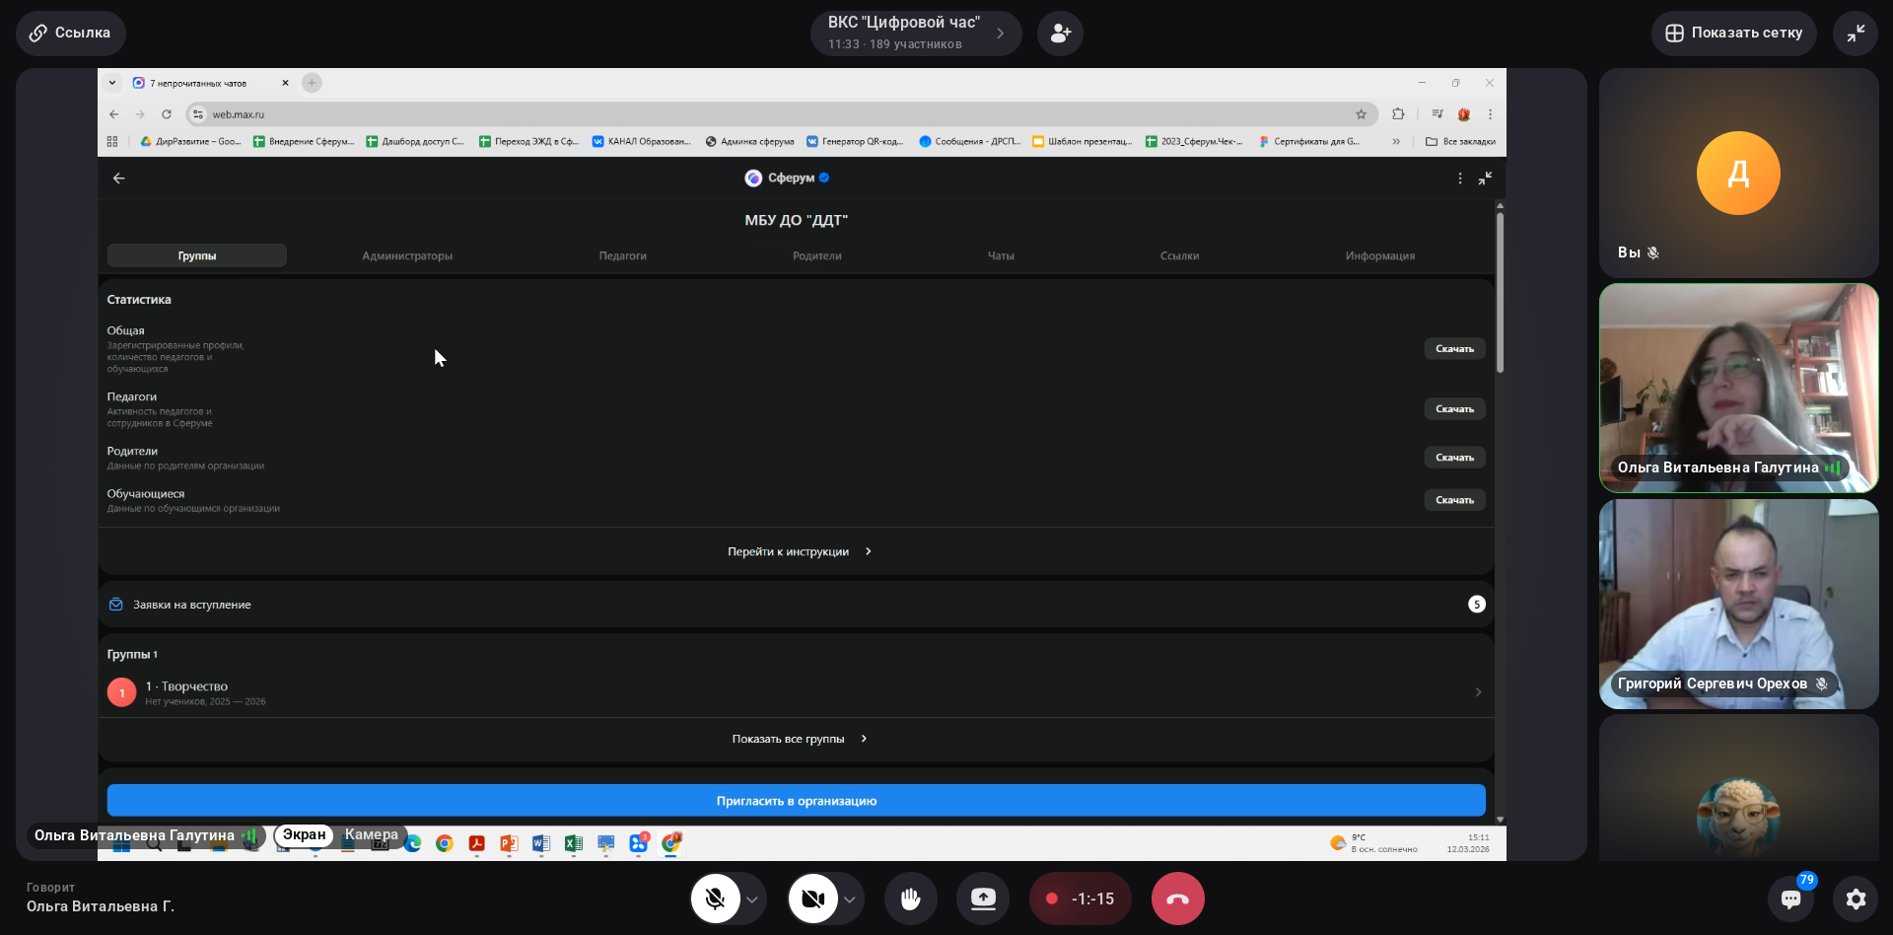The height and width of the screenshot is (935, 1893).
Task: End the call with red button
Action: click(1177, 899)
